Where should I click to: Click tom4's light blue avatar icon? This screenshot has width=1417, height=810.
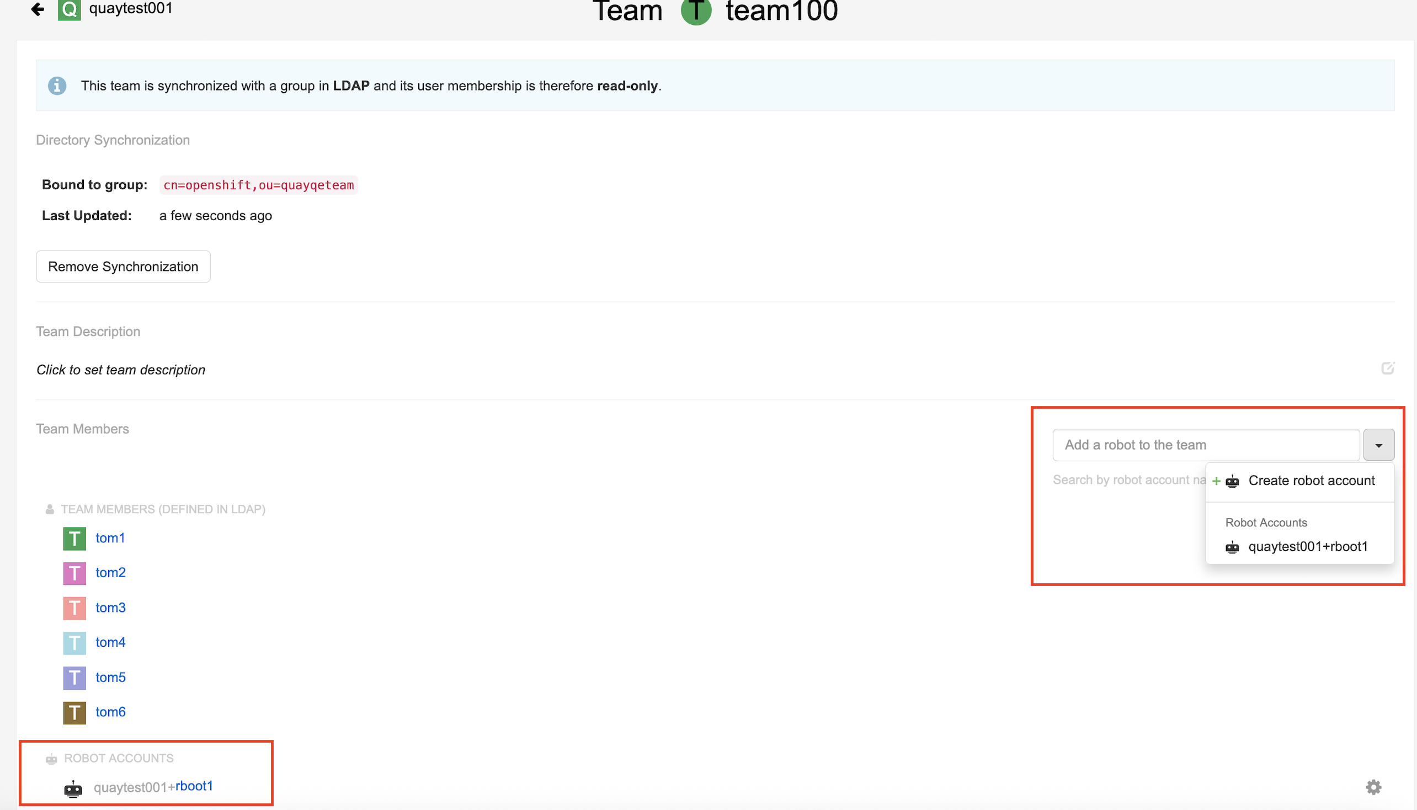coord(74,643)
